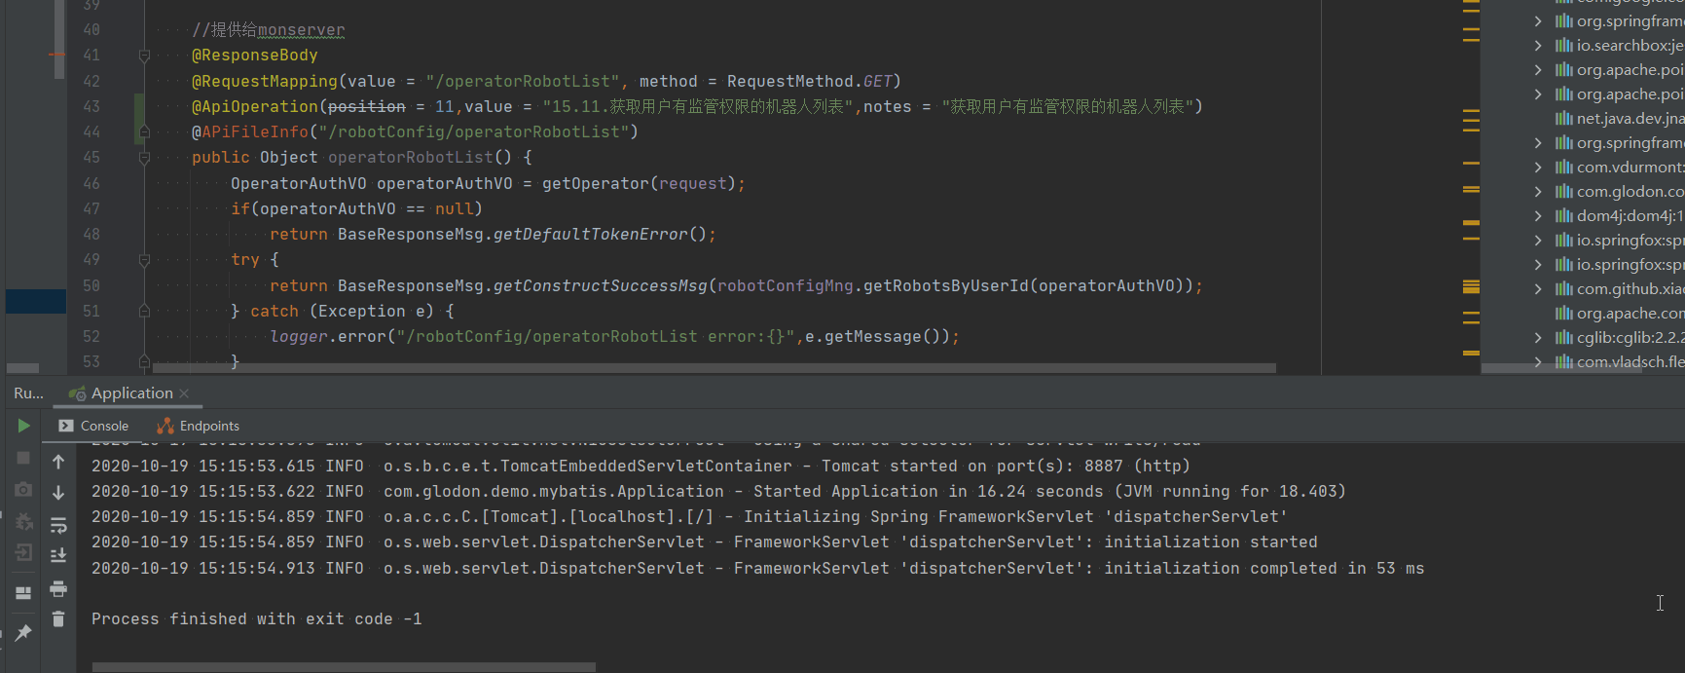Rerun Application with the green play icon

[23, 426]
